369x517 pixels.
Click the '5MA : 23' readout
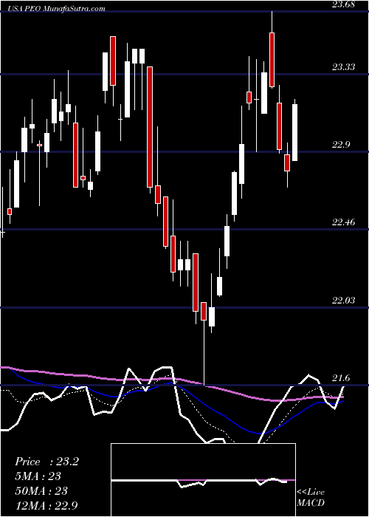point(38,476)
